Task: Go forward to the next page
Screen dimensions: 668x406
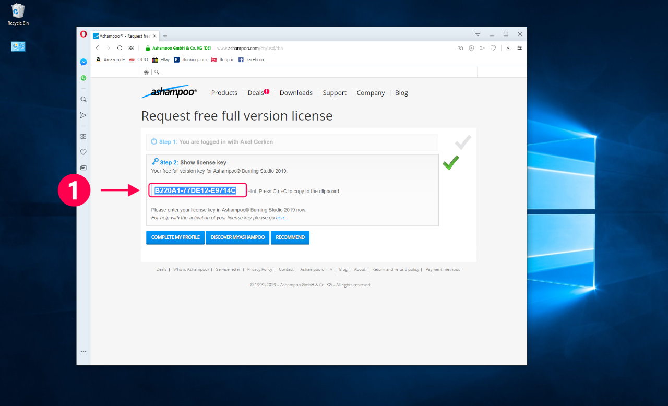Action: click(109, 48)
